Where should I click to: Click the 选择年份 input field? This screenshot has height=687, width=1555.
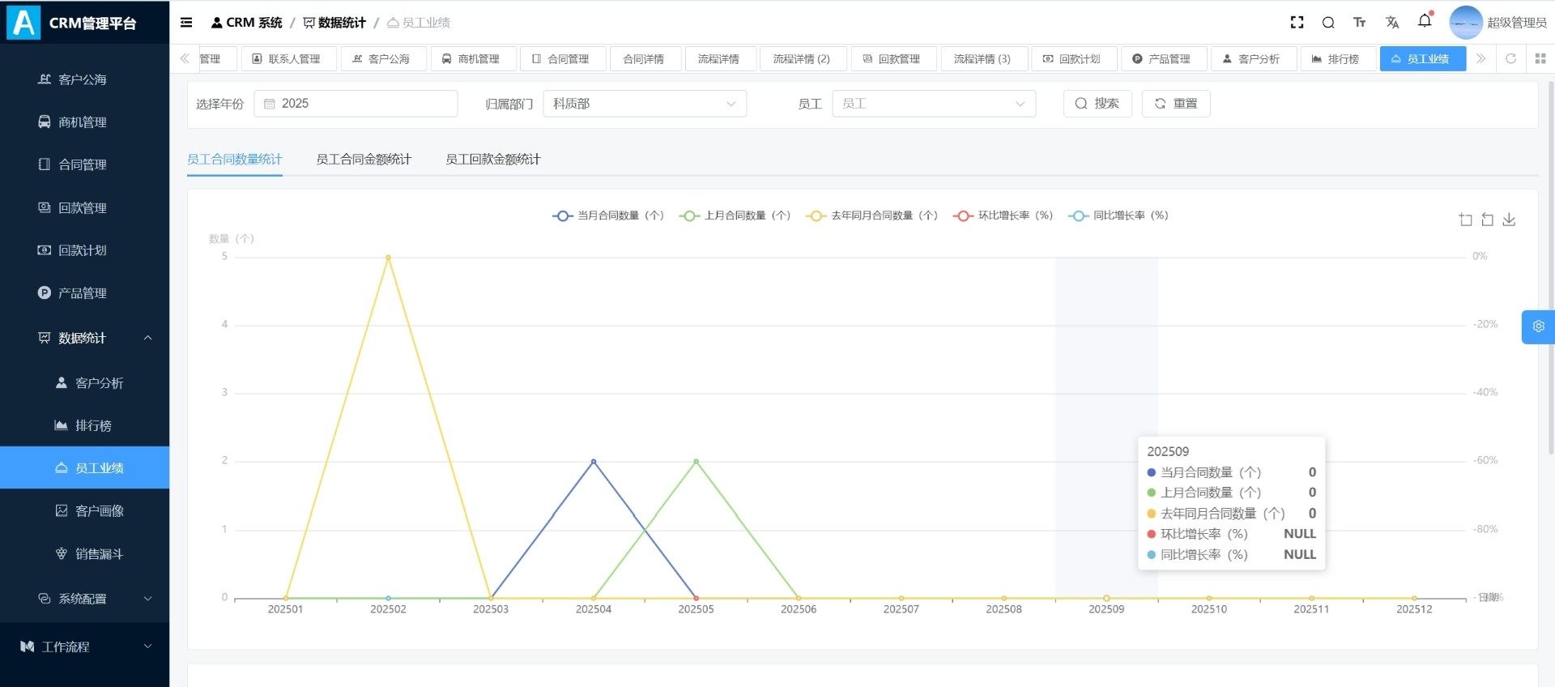coord(356,104)
